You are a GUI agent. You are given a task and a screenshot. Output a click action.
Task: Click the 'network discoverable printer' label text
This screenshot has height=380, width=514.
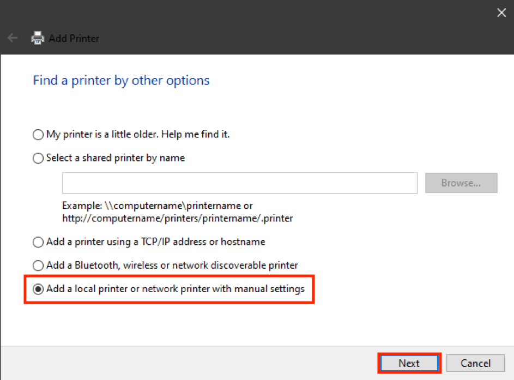[235, 266]
